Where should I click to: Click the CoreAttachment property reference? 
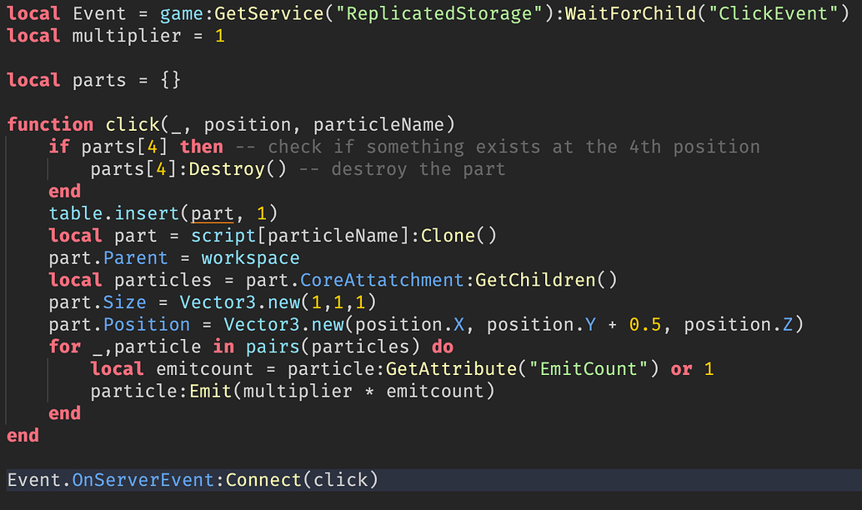point(383,279)
